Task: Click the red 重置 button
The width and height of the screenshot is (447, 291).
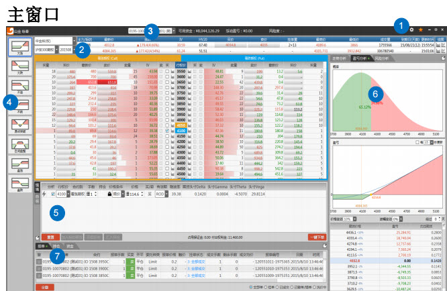Action: pos(50,237)
